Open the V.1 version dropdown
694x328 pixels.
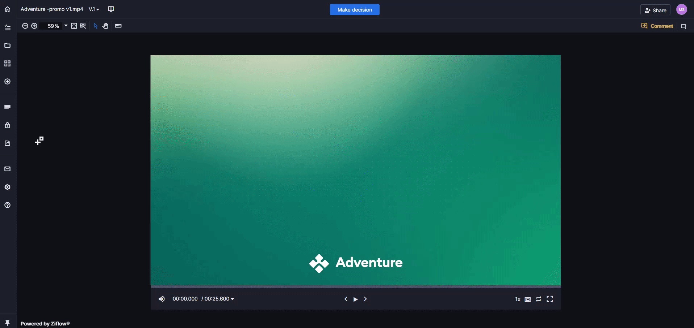94,9
